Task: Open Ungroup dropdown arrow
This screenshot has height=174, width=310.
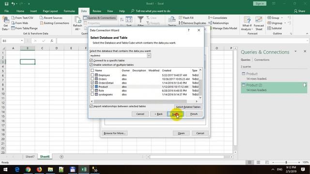Action: point(285,23)
